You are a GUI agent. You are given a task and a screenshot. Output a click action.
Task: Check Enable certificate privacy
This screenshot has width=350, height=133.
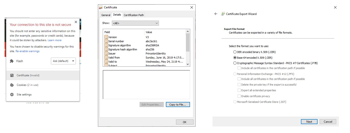click(239, 96)
